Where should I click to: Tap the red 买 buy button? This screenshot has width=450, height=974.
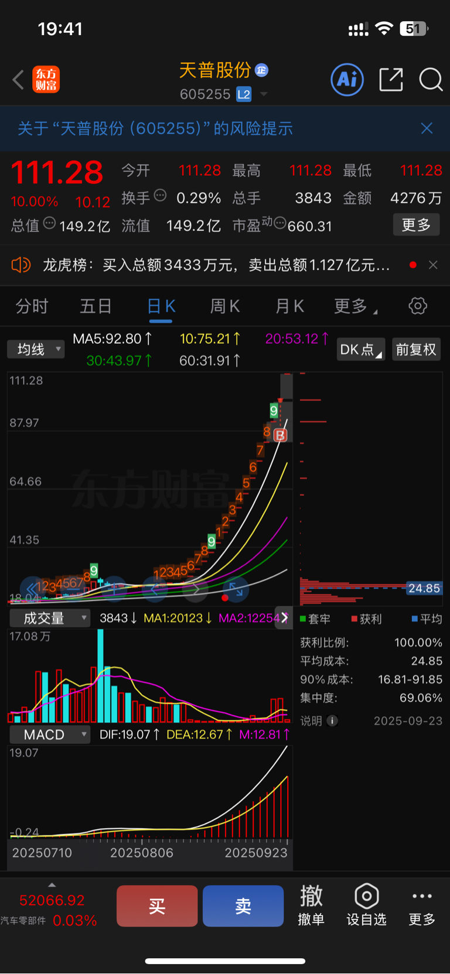(x=157, y=906)
